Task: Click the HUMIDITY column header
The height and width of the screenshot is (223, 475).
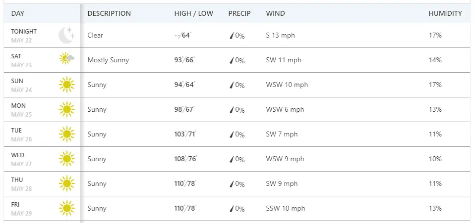Action: [x=445, y=13]
